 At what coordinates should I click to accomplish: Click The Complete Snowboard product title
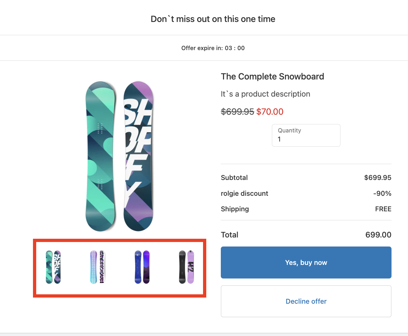pyautogui.click(x=272, y=77)
